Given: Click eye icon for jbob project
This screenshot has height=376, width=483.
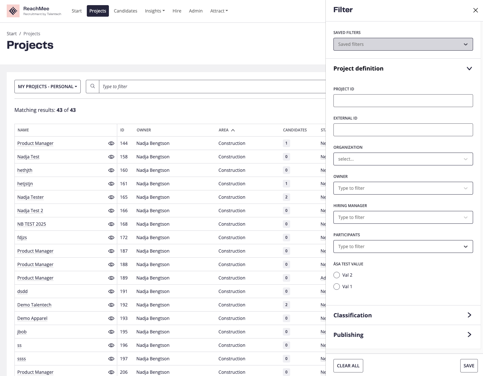Looking at the screenshot, I should pos(111,332).
